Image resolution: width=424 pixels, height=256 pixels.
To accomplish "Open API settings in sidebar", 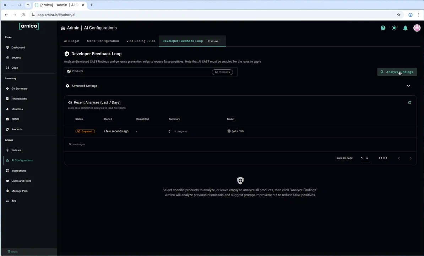I will pyautogui.click(x=13, y=201).
